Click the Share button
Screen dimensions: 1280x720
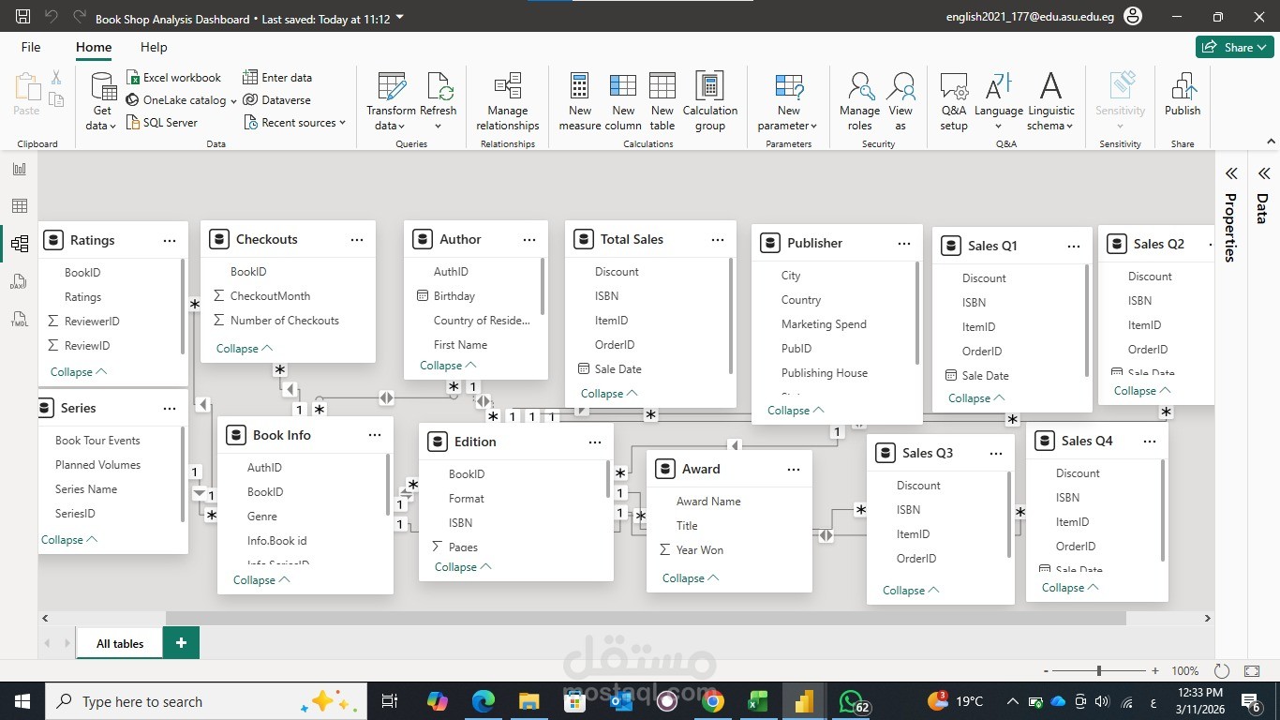[1233, 47]
